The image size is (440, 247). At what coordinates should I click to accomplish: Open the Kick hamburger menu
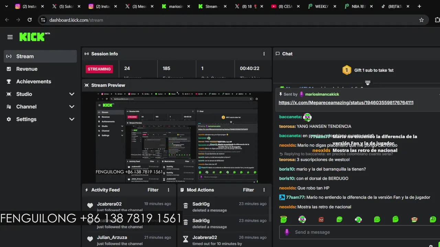tap(10, 37)
